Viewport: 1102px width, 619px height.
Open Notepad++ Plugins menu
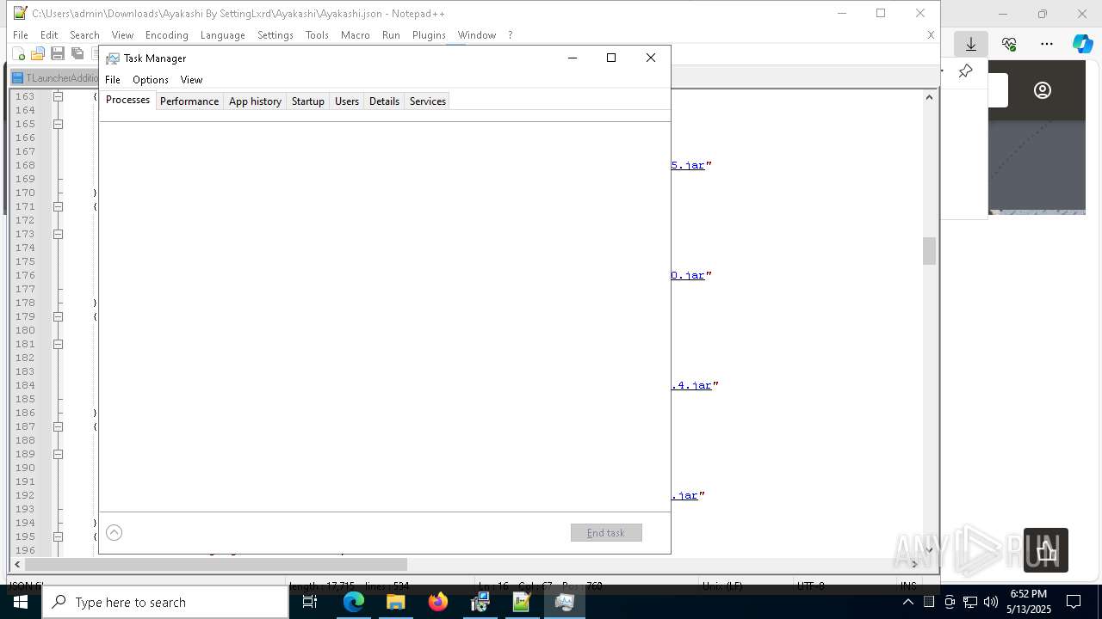click(429, 35)
